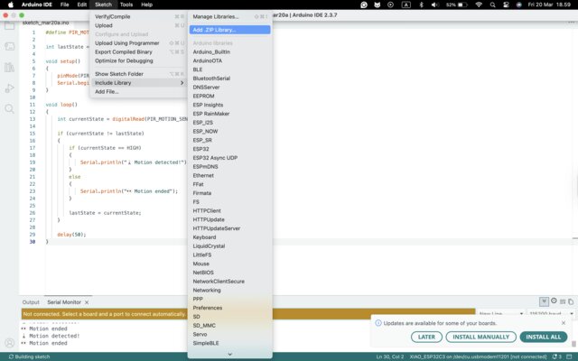Open the Apple menu
Screen dimensions: 578x361
11,5
